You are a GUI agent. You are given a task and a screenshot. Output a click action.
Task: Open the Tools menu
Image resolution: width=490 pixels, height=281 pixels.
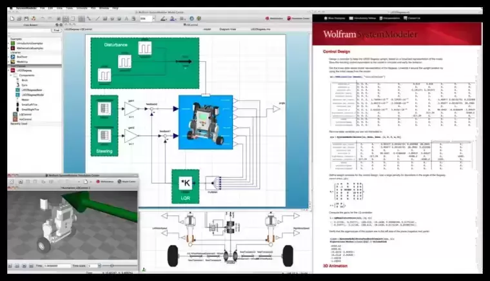(x=70, y=8)
